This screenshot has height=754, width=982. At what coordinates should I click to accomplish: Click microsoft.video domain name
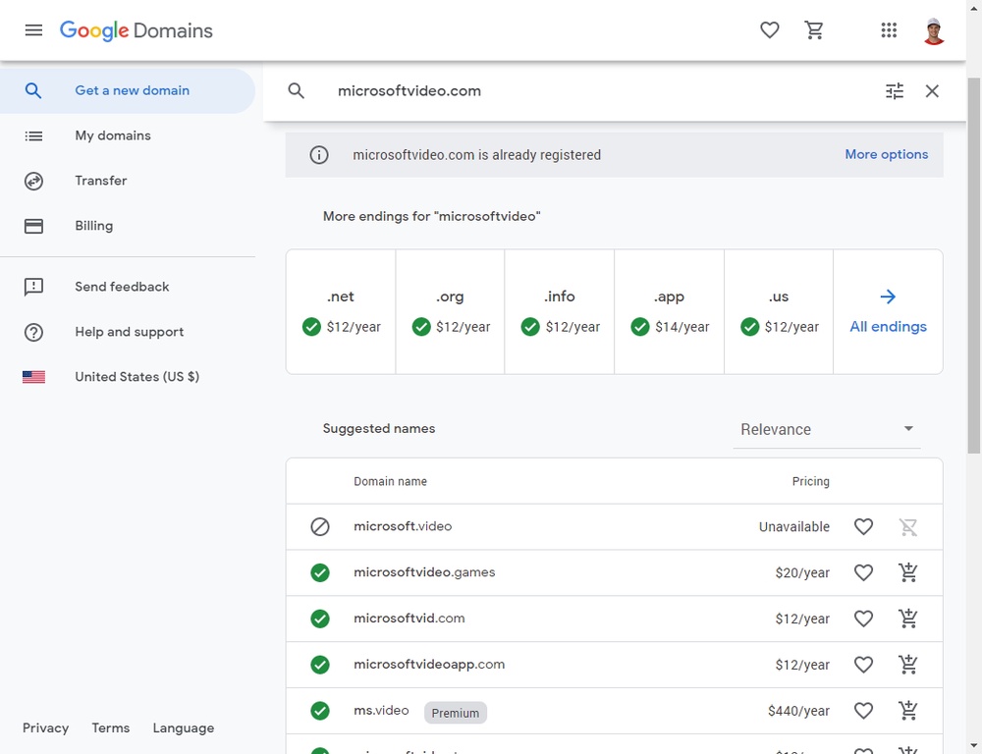(403, 526)
